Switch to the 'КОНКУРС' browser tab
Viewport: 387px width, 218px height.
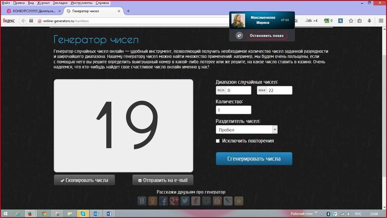(x=32, y=11)
